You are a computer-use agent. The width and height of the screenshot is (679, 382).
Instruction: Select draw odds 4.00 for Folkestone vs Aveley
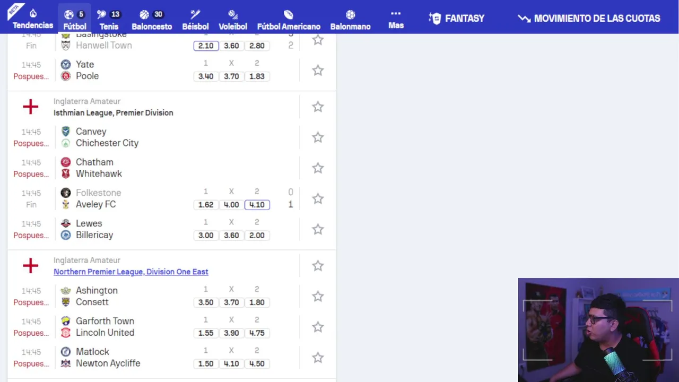point(231,205)
